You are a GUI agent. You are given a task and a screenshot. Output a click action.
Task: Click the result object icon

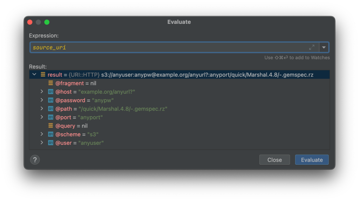(43, 74)
